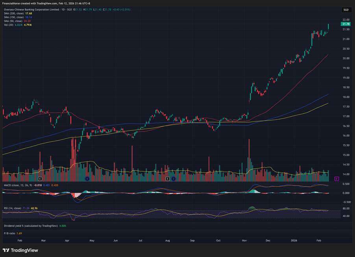The width and height of the screenshot is (355, 257).
Task: Click the dividend D marker near August
Action: click(172, 179)
